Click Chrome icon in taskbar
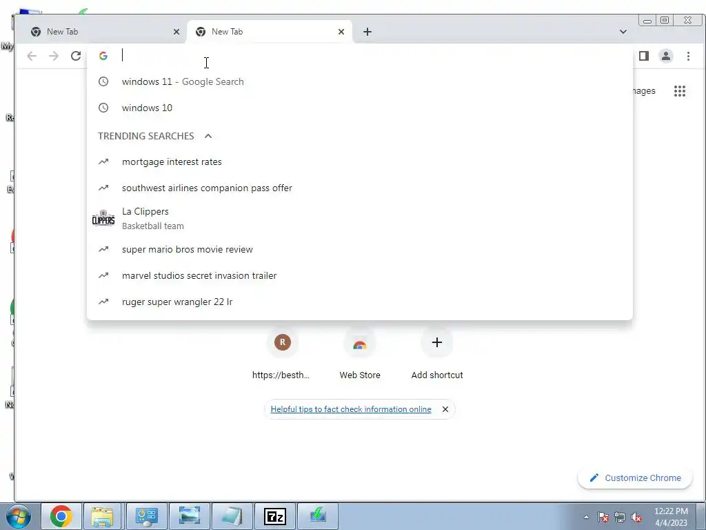 pyautogui.click(x=61, y=516)
